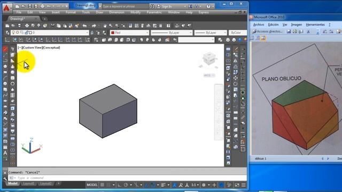
Task: Click the Redo arrow icon
Action: 94,26
